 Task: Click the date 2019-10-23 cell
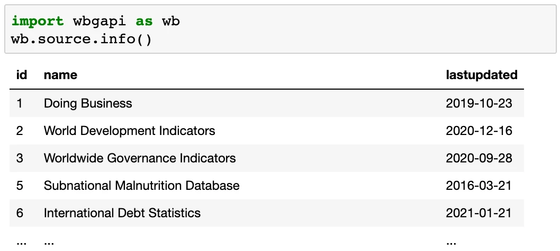coord(479,103)
